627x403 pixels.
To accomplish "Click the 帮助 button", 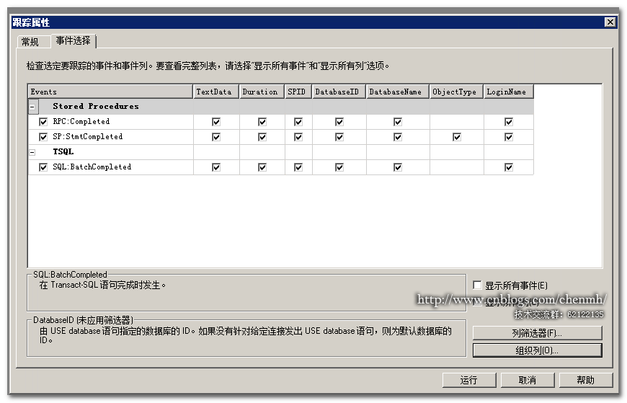I will pos(586,380).
